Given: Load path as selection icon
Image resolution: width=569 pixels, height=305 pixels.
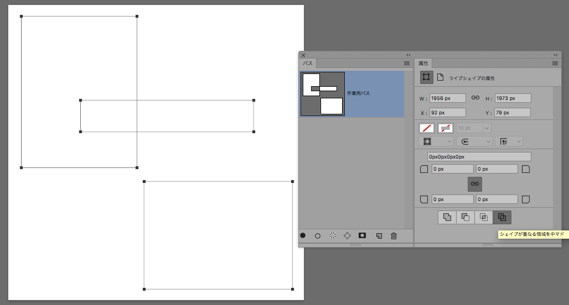Looking at the screenshot, I should pyautogui.click(x=333, y=235).
